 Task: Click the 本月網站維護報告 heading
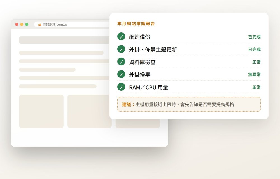(x=136, y=24)
